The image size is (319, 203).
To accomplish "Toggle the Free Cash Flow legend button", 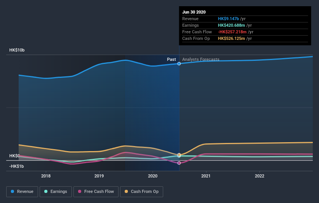I will click(96, 192).
